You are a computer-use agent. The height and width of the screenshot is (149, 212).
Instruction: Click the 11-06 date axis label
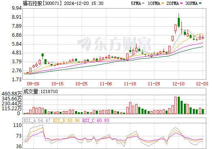click(106, 84)
